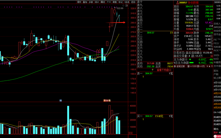Screen dimensions: 221x138
Task: Click the 查看千档盘口 link
Action: click(x=164, y=70)
